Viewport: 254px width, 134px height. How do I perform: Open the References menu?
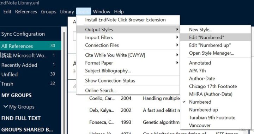26,12
